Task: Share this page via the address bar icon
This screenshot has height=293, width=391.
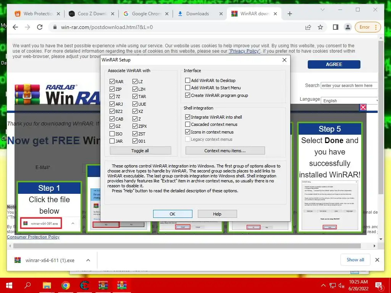Action: 308,27
